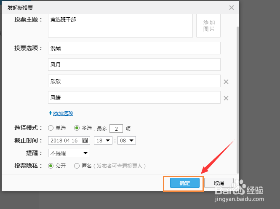Remove the 风情 option
The image size is (280, 209).
pos(226,98)
